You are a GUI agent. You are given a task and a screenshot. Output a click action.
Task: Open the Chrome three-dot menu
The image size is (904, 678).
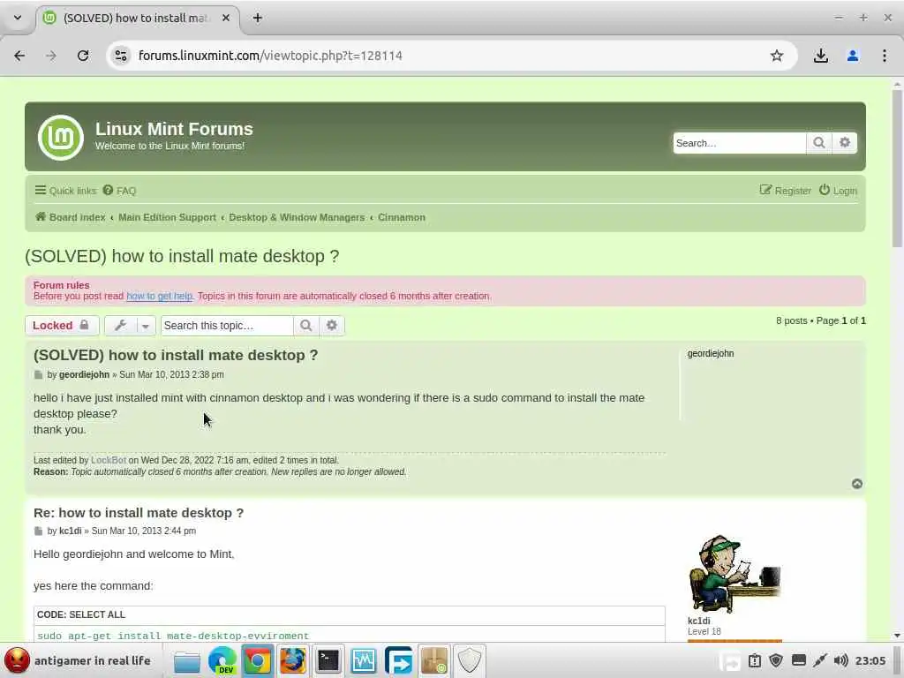click(884, 56)
